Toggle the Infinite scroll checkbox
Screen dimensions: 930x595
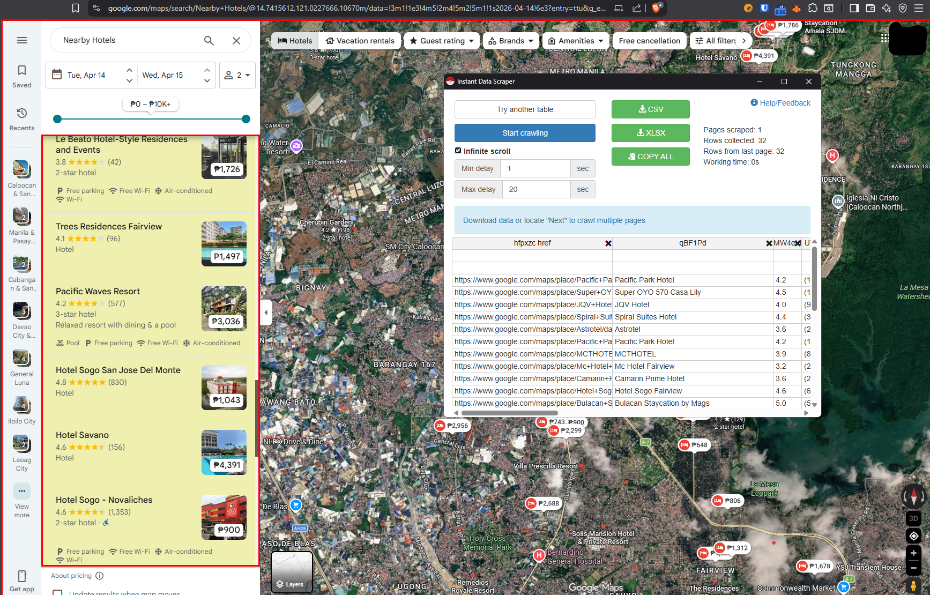(458, 151)
